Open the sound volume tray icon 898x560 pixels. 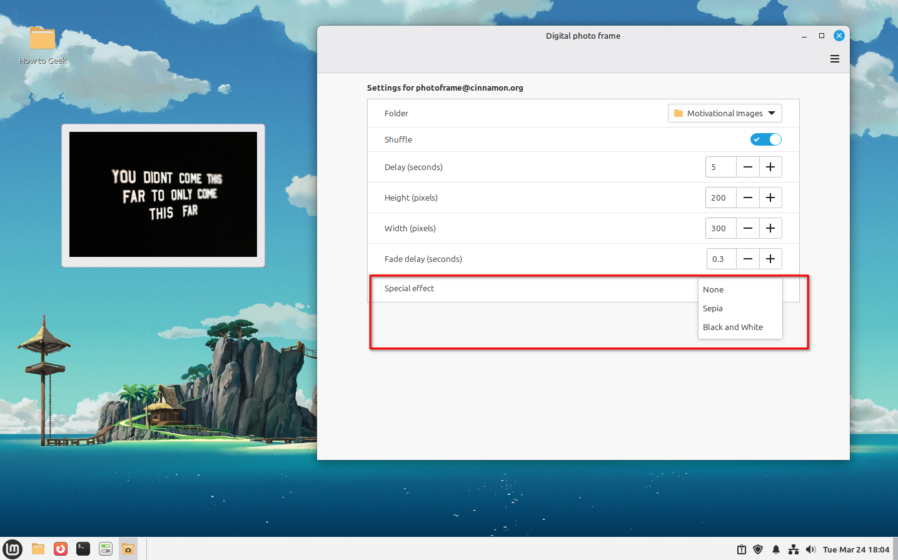(810, 549)
